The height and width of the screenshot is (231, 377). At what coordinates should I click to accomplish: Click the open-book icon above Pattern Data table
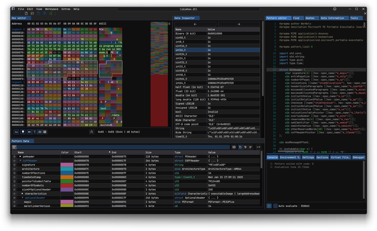point(234,147)
